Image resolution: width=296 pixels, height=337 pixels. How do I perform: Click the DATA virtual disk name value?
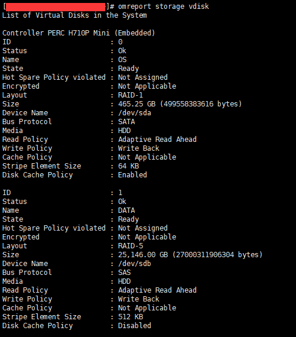[126, 210]
